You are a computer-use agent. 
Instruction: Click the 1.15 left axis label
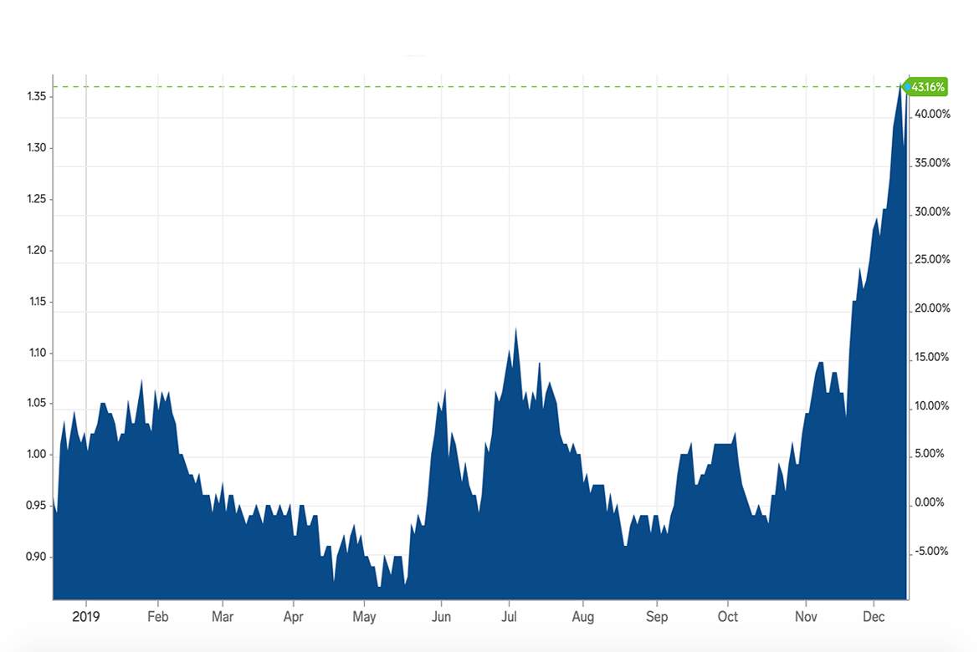(38, 302)
